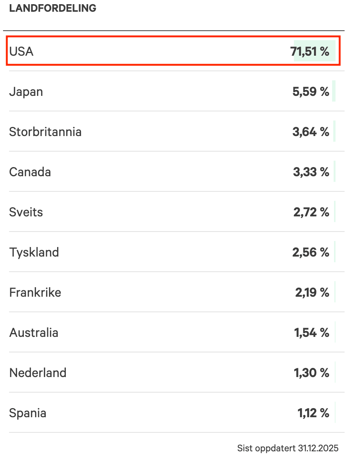Click the Sist oppdatert 31.12.2025 text
This screenshot has width=348, height=457.
287,448
